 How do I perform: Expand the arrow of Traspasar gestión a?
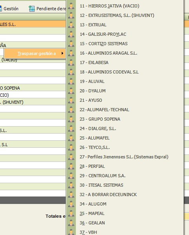pyautogui.click(x=62, y=53)
